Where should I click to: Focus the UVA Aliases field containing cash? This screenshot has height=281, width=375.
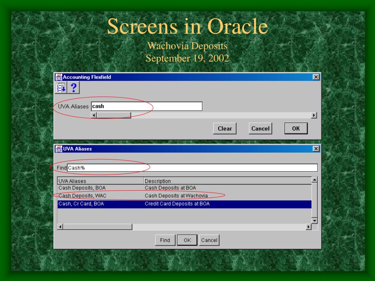[147, 106]
